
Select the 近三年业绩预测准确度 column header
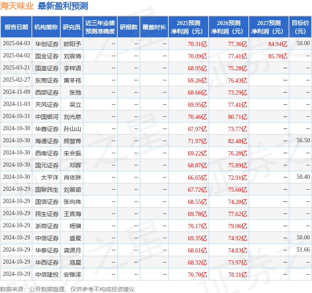coord(100,27)
